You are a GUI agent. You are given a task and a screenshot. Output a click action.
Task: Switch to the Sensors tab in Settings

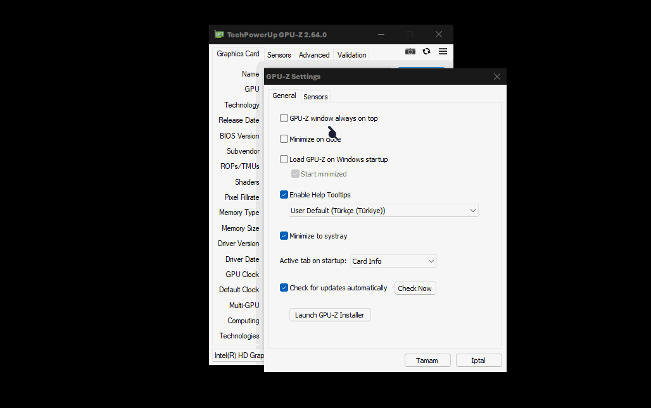(315, 97)
